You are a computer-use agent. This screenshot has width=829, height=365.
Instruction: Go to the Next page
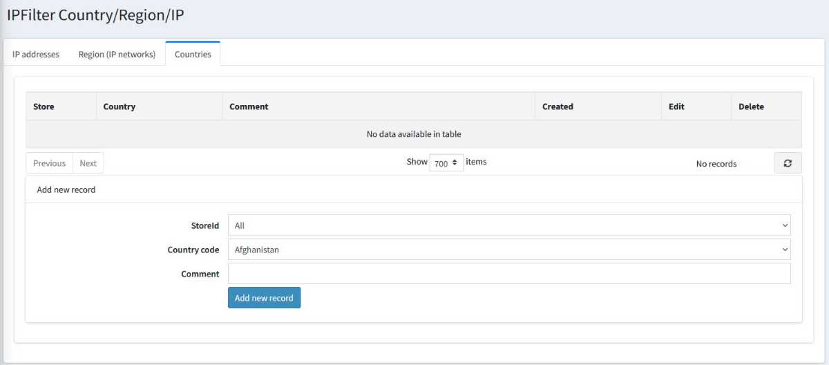tap(88, 163)
